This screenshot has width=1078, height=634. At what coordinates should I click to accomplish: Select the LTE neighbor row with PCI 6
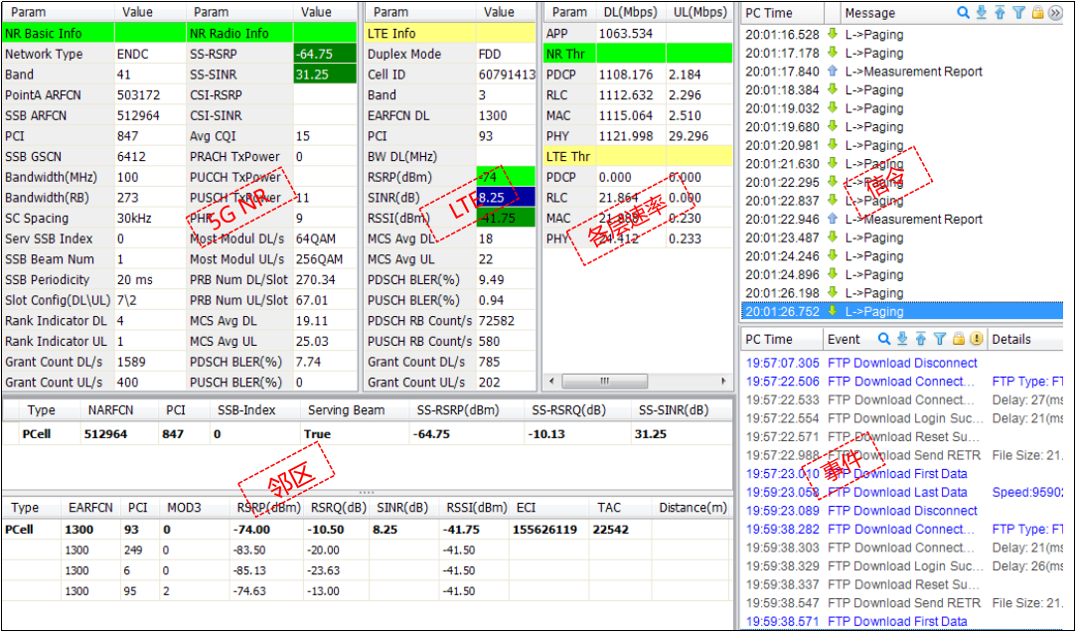click(368, 570)
